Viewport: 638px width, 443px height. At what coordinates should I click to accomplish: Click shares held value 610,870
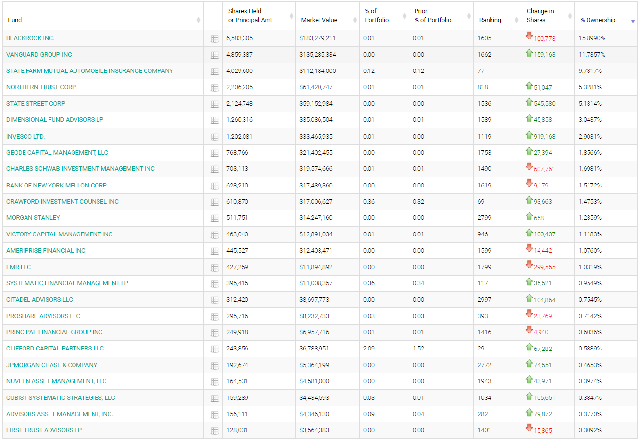[238, 202]
